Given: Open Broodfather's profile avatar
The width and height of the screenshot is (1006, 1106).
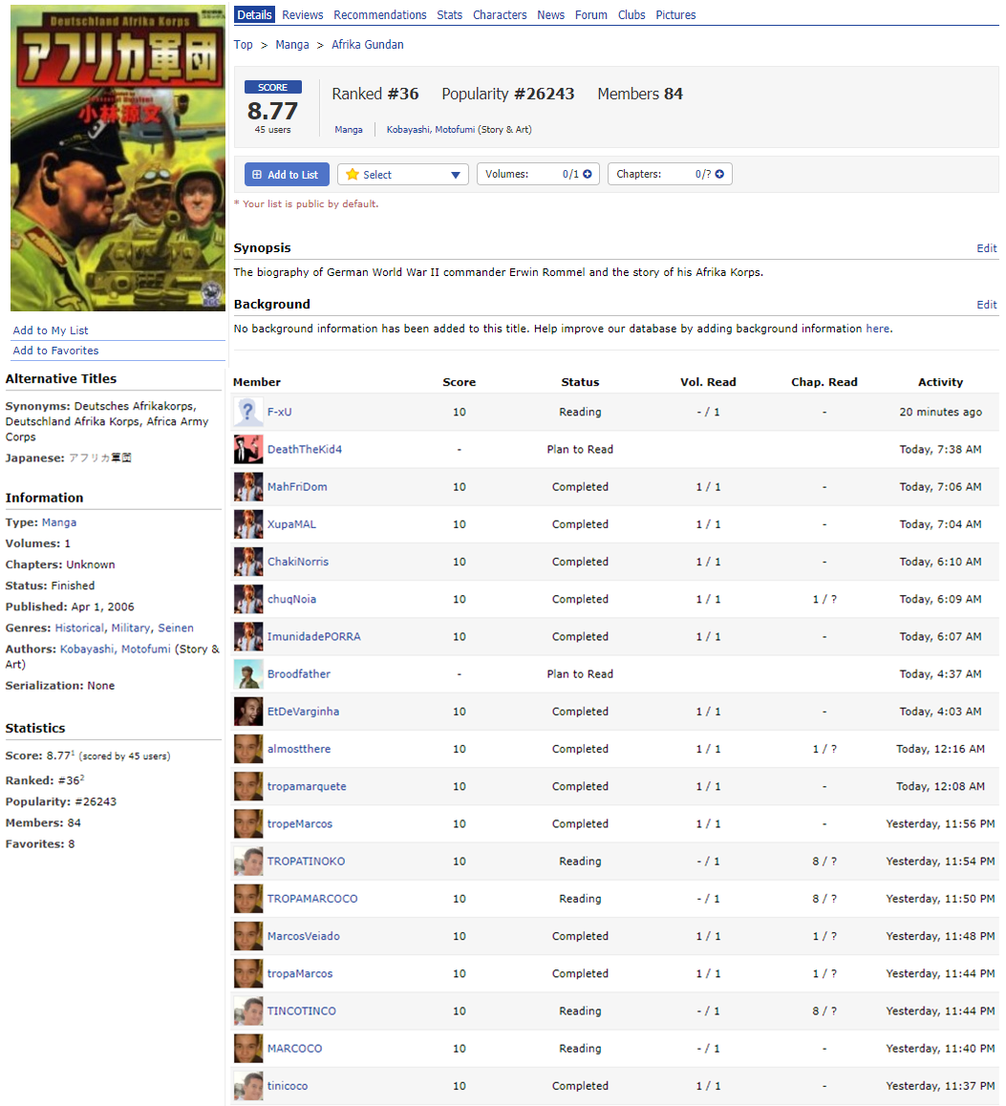Looking at the screenshot, I should click(x=248, y=674).
